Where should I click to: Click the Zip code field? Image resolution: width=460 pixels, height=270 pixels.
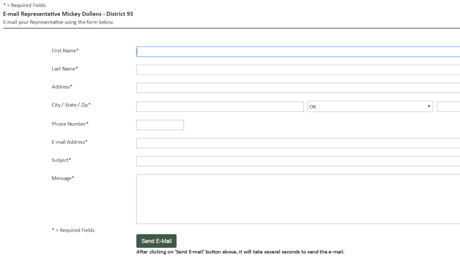coord(449,107)
